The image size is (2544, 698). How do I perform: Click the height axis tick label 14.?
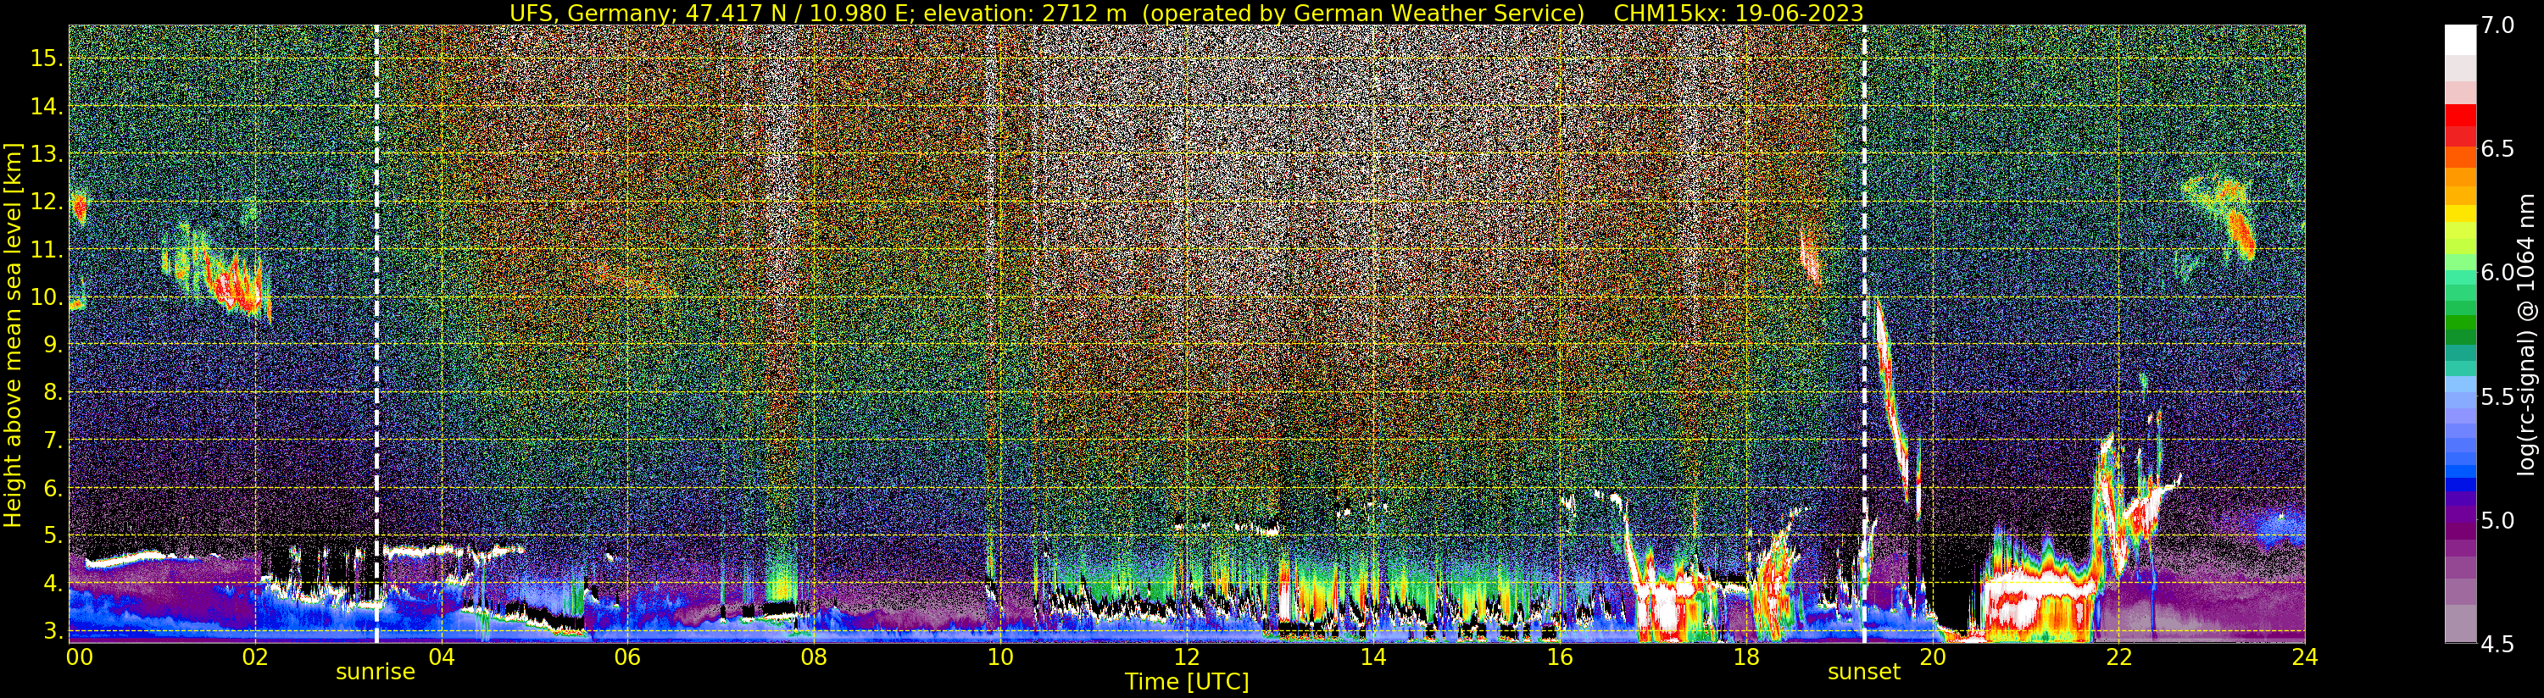click(x=47, y=107)
